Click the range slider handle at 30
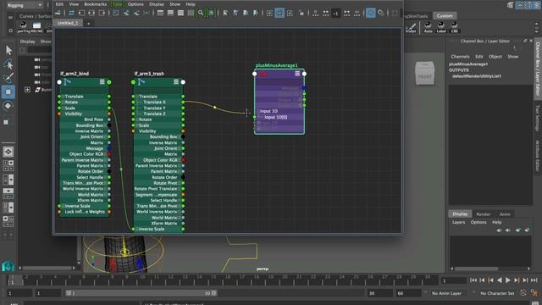This screenshot has width=542, height=305. tap(214, 293)
